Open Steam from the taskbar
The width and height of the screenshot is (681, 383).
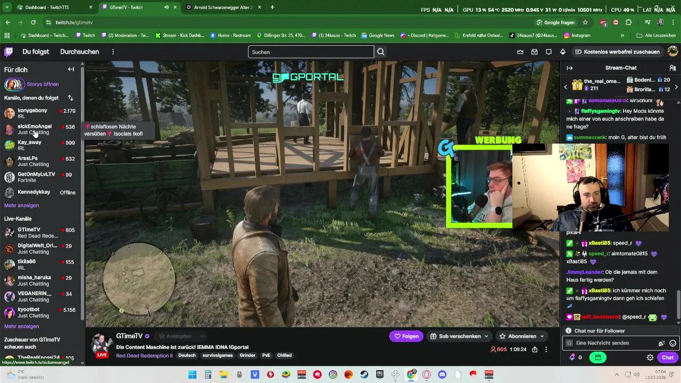364,374
